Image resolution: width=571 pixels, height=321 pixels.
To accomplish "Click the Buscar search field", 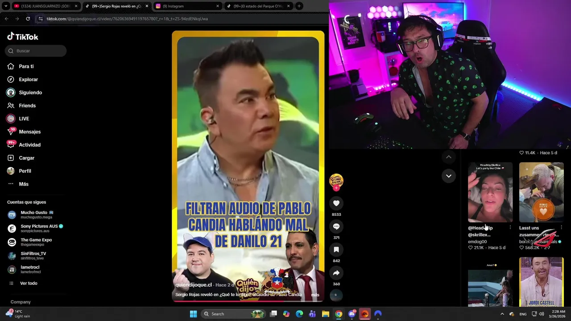I will click(36, 51).
